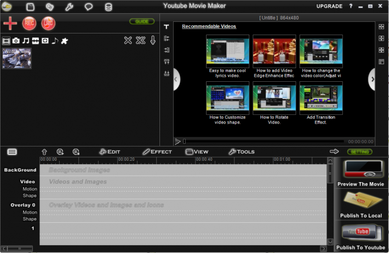The image size is (389, 253).
Task: Show the transitions filmstrip tab
Action: click(x=36, y=41)
